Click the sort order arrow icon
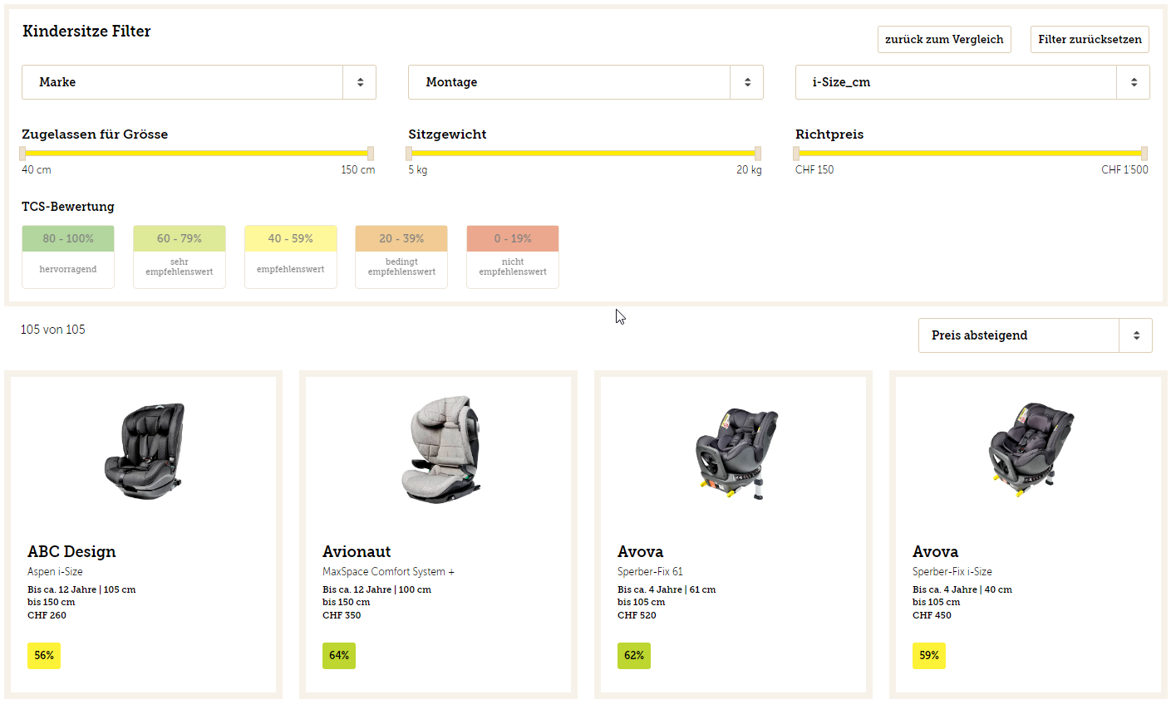Viewport: 1171px width, 704px height. click(x=1136, y=335)
